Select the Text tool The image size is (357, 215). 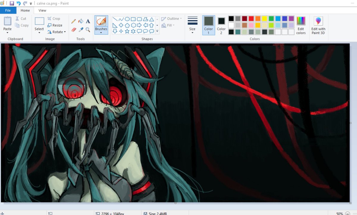pos(88,21)
